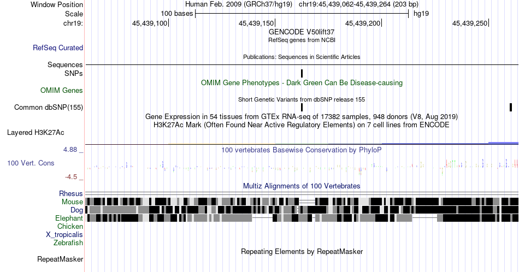Click Multiz Alignments of 100 Vertebrates title
This screenshot has height=272, width=519.
(302, 186)
